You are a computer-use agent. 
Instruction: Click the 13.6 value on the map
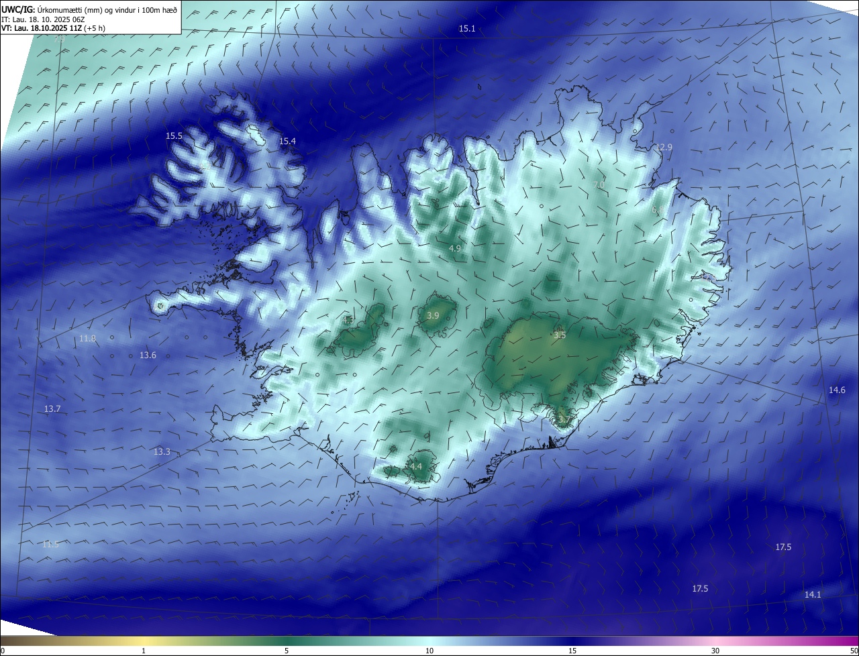click(x=148, y=355)
